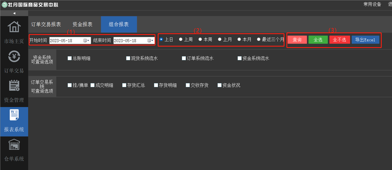Screen dimensions: 392x170
Task: Open the 市场主页 home page
Action: click(14, 31)
